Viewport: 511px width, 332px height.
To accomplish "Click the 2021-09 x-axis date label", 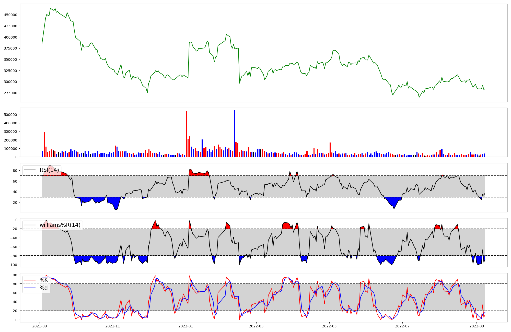I will [x=40, y=326].
